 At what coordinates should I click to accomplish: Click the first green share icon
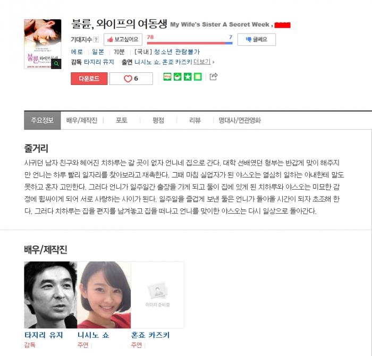(x=167, y=77)
